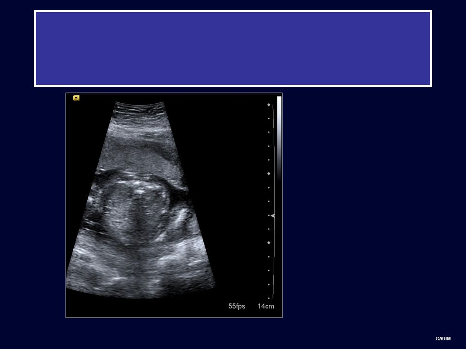Click the bottom-most dot of the depth scale
Viewport: 466px width, 349px height.
[x=269, y=298]
